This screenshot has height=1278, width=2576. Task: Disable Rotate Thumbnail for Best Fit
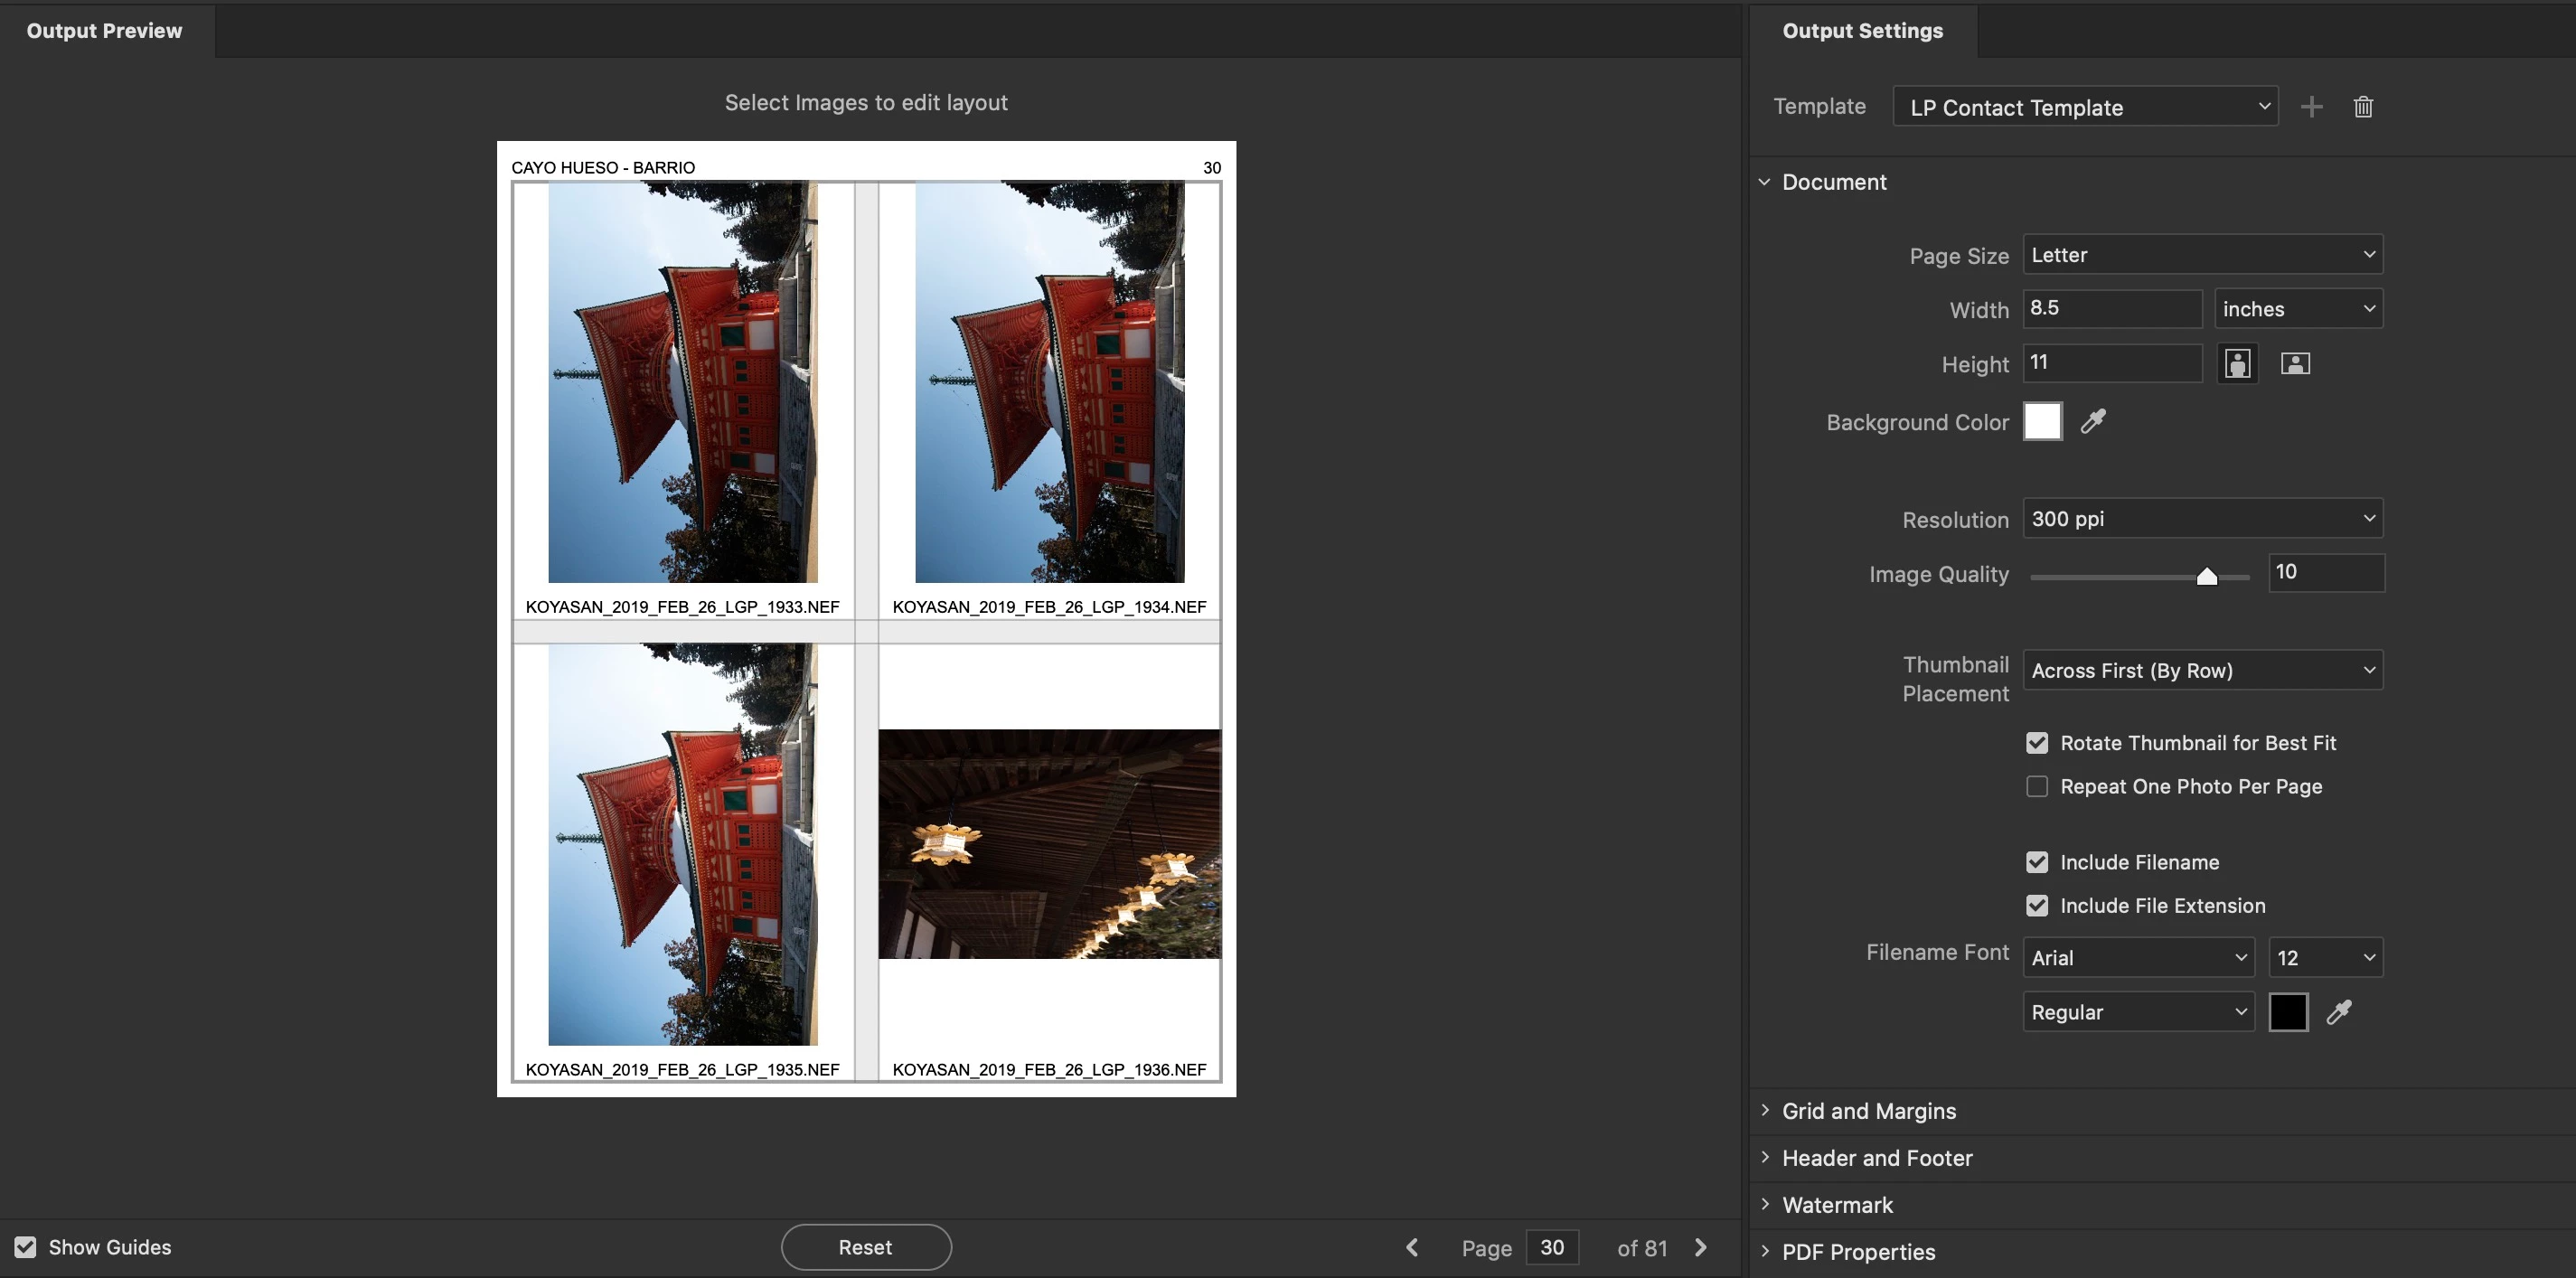point(2037,743)
